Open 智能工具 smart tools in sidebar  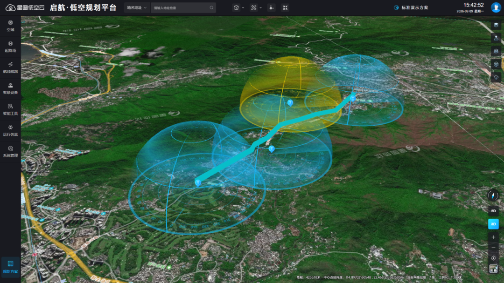click(10, 109)
